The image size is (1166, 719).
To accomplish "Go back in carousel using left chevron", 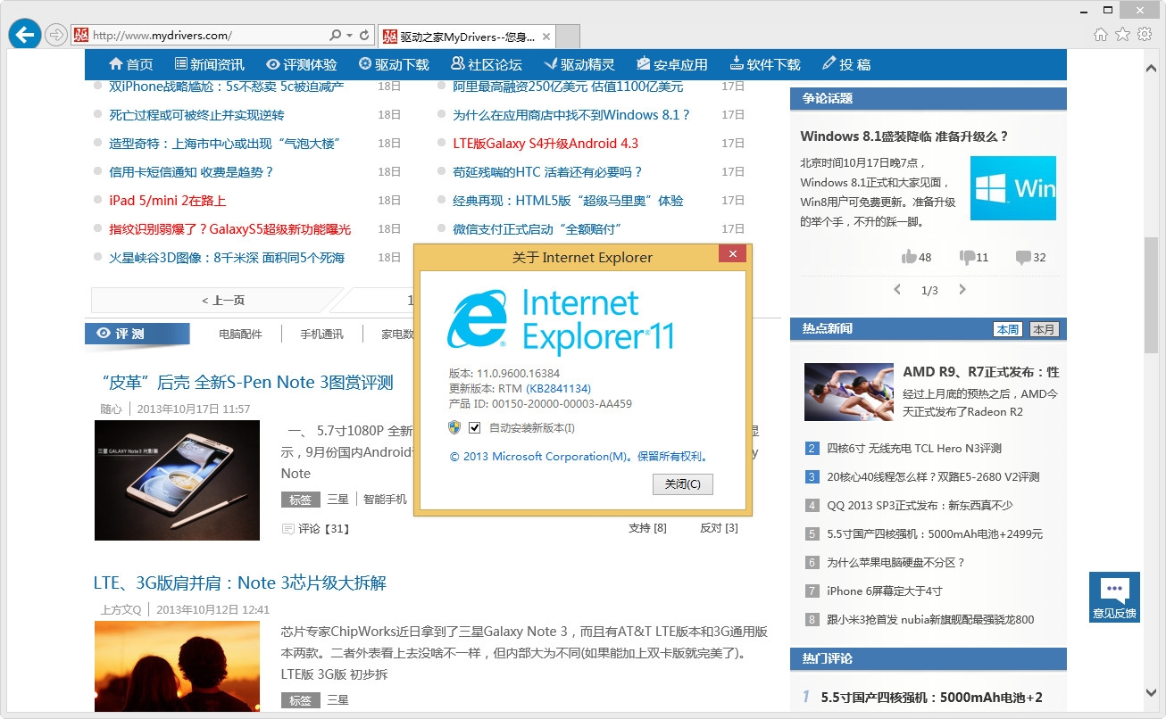I will coord(897,289).
